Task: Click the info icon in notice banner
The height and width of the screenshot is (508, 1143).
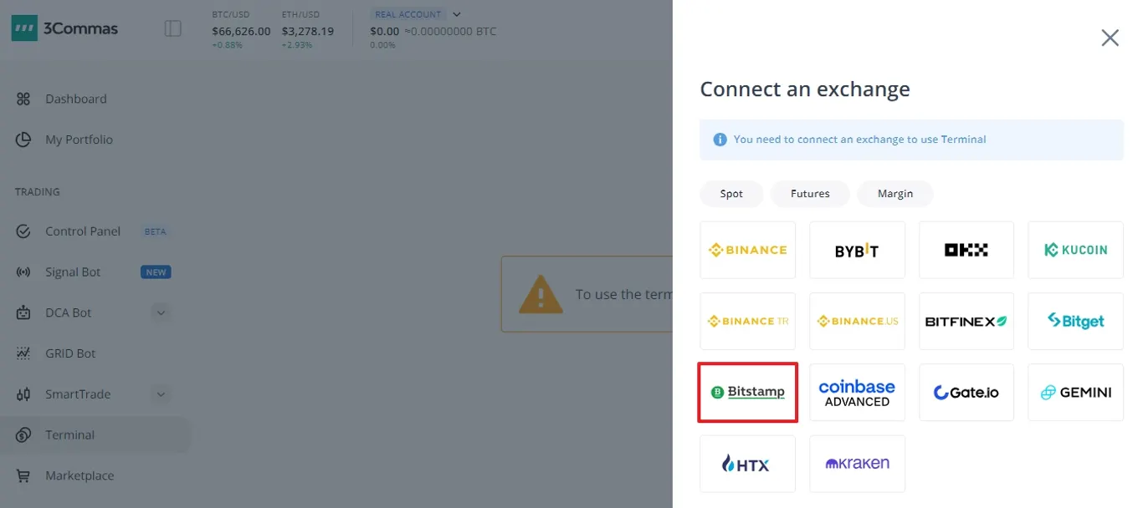Action: [x=720, y=140]
